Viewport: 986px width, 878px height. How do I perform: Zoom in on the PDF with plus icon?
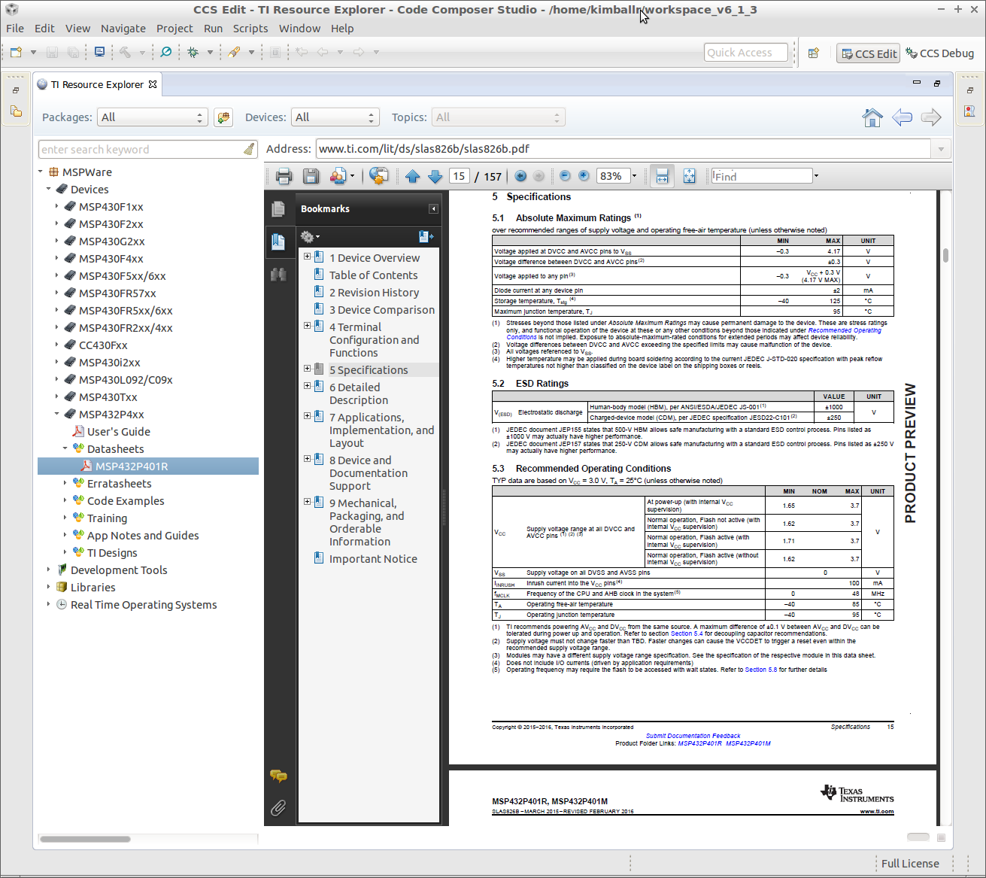(584, 176)
